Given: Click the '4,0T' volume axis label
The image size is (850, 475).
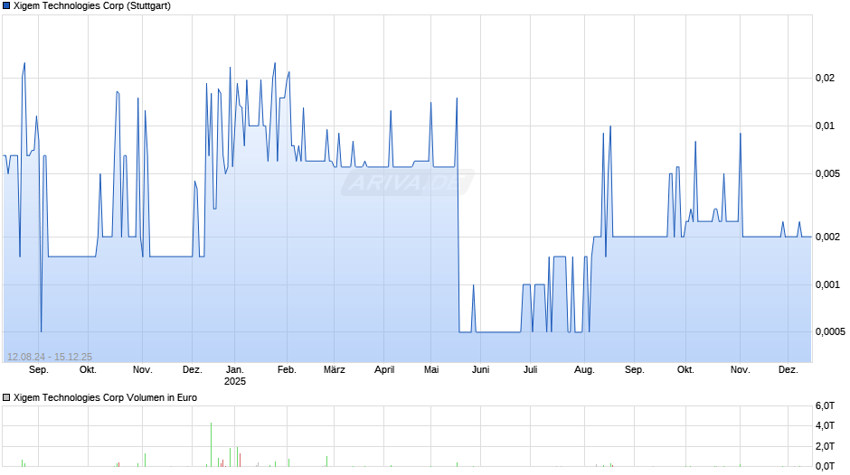Looking at the screenshot, I should coord(825,425).
